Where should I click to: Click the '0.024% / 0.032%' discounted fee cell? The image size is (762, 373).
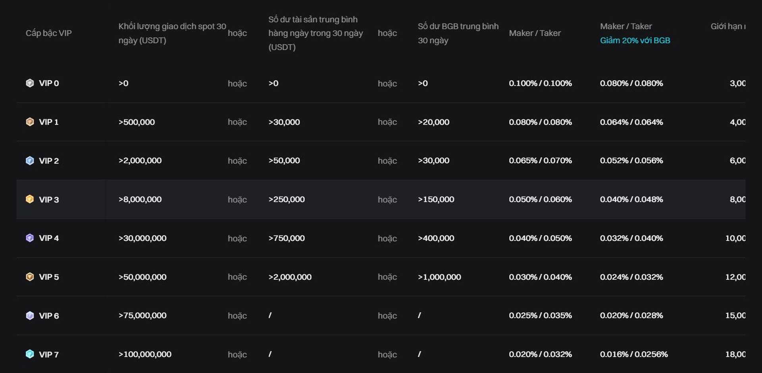pos(631,277)
